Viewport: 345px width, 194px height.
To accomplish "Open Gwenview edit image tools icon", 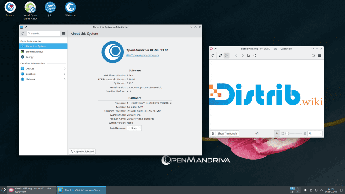I will pos(249,55).
